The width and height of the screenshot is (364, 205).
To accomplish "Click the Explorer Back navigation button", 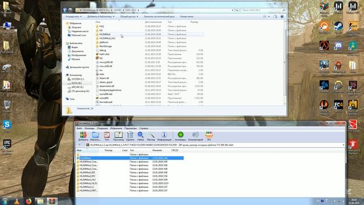I will click(65, 10).
